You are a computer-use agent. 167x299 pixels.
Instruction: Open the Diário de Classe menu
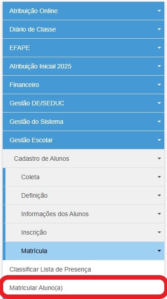pyautogui.click(x=83, y=29)
